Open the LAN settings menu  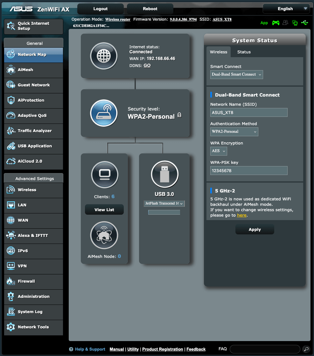[33, 205]
